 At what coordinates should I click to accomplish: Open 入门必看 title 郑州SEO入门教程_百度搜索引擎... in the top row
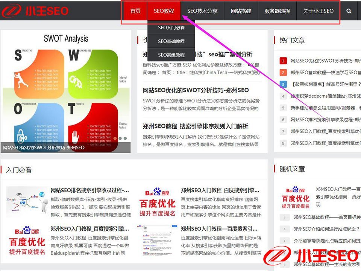pos(220,190)
